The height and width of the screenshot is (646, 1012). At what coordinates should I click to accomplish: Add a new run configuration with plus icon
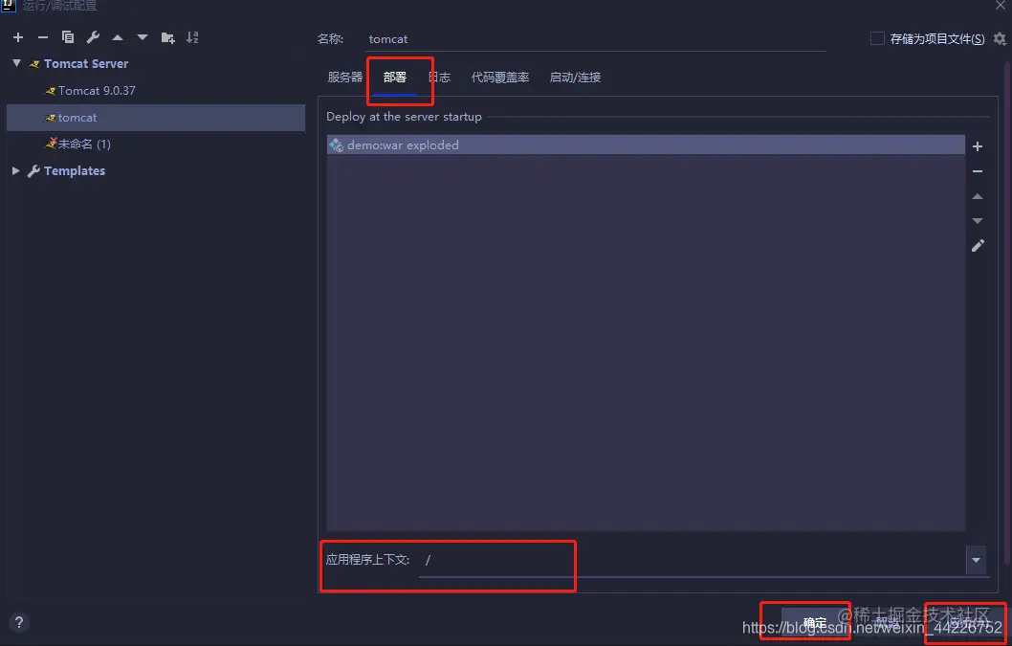pos(17,37)
